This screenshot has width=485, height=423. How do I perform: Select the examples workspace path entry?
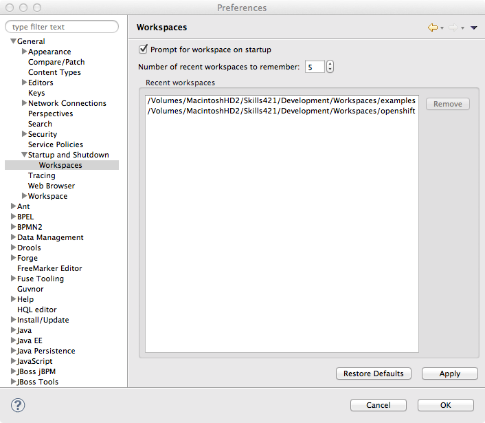(x=281, y=100)
